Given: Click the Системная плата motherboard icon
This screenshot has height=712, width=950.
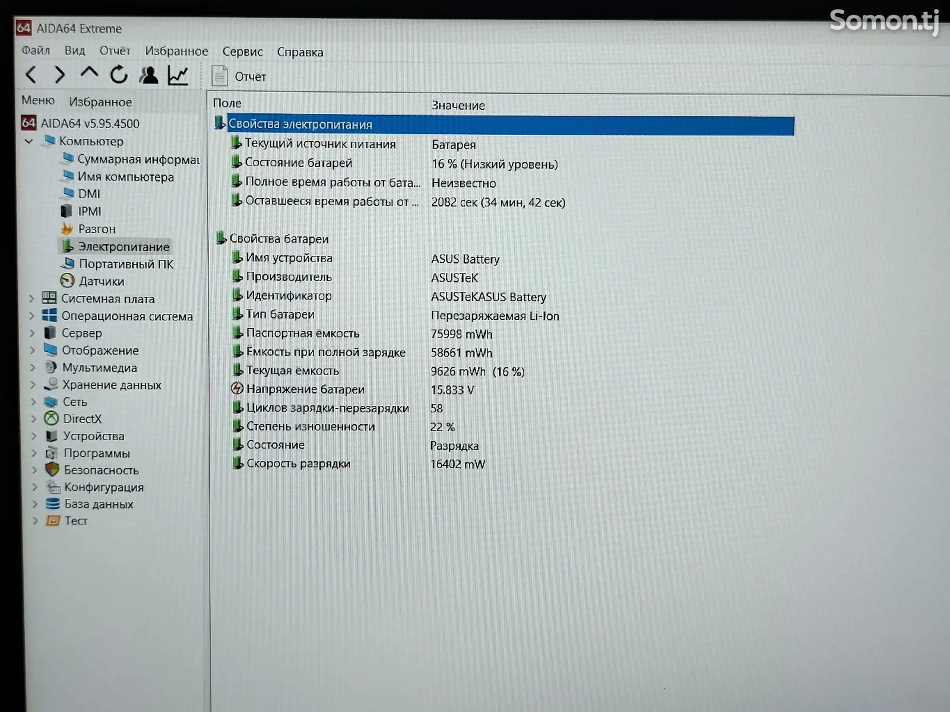Looking at the screenshot, I should [49, 298].
